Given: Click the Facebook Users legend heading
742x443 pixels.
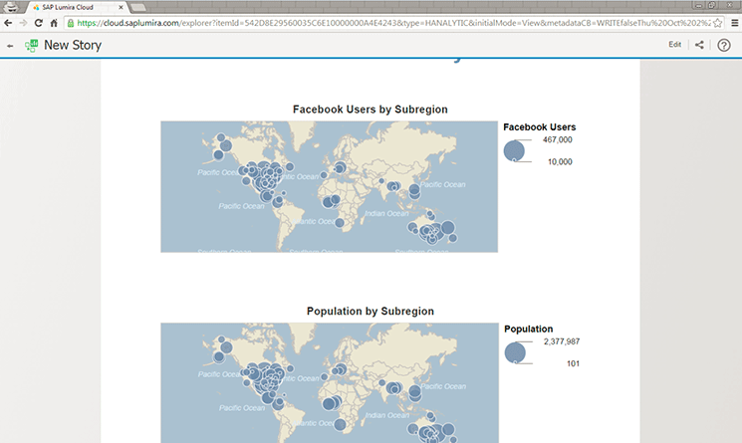Looking at the screenshot, I should click(540, 127).
